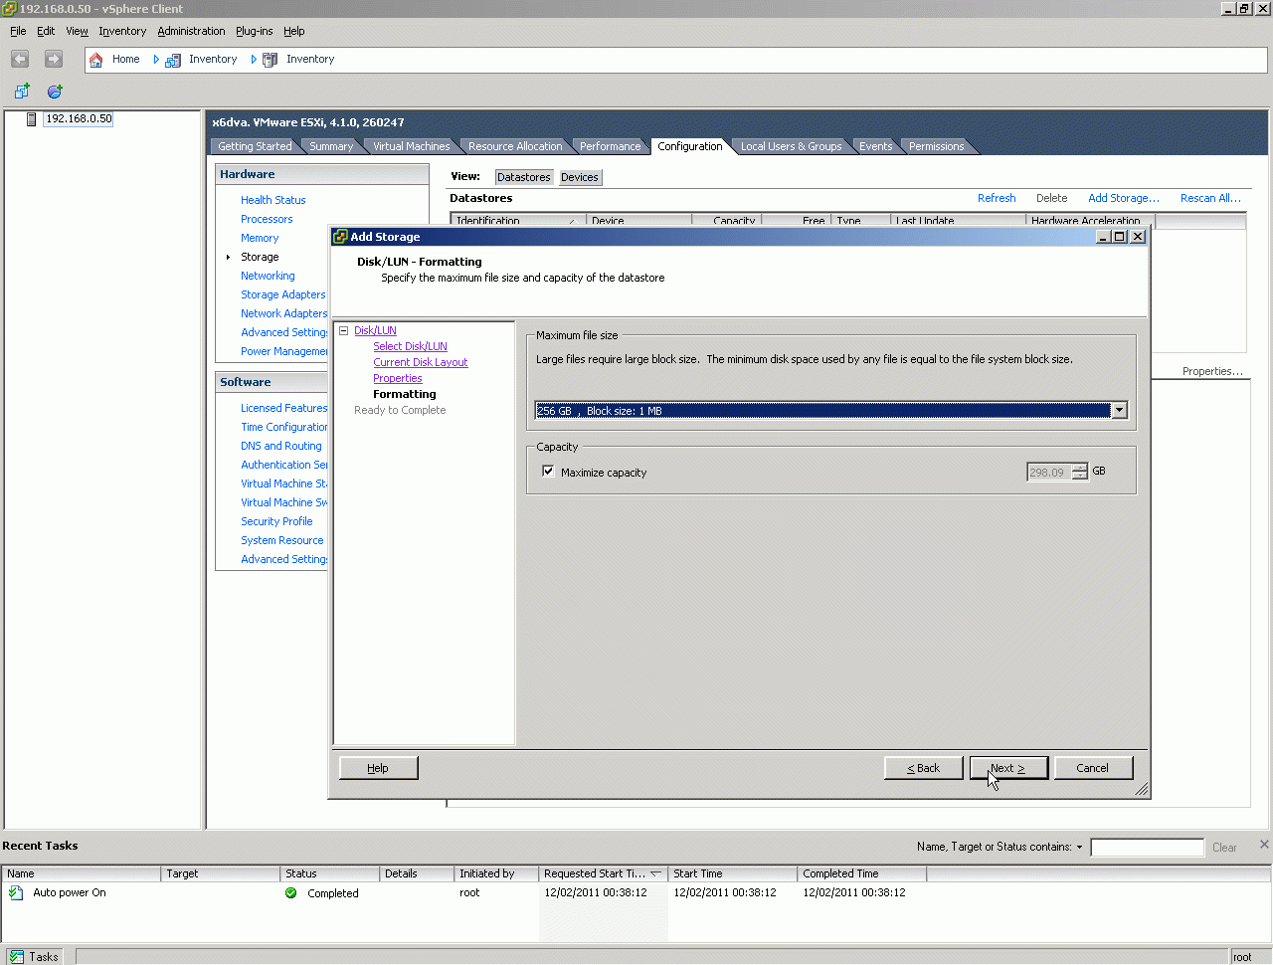Go to the Current Disk Layout wizard step
This screenshot has width=1273, height=965.
[x=421, y=362]
